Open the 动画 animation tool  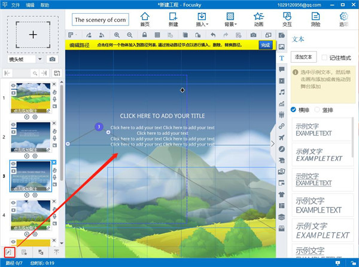258,19
